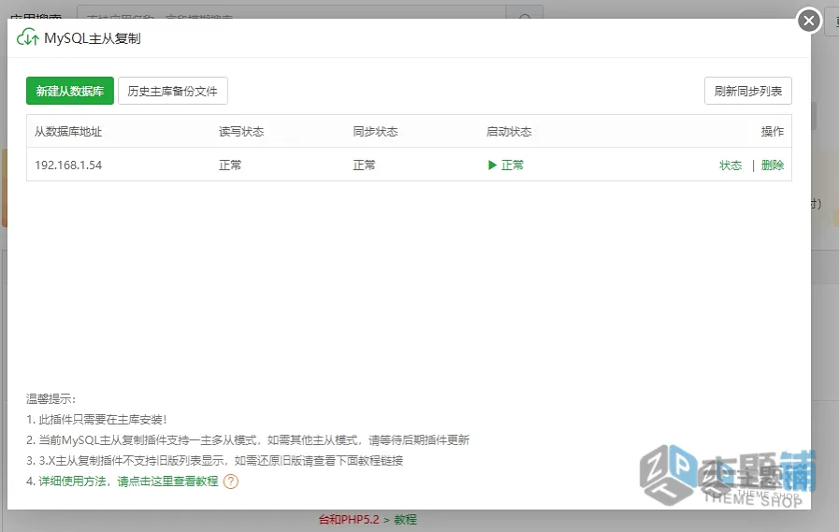Toggle the green play 正常 startup status
Image resolution: width=839 pixels, height=532 pixels.
click(x=506, y=165)
